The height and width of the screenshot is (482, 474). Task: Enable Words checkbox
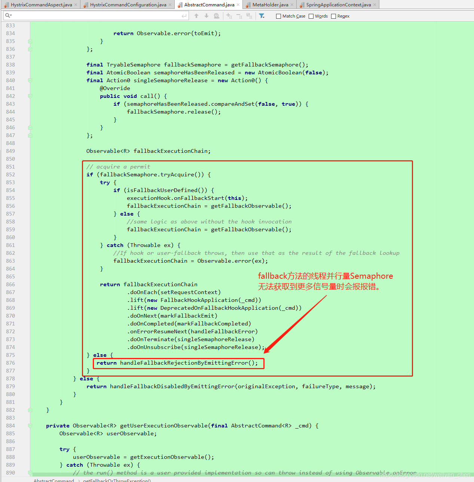pyautogui.click(x=311, y=16)
